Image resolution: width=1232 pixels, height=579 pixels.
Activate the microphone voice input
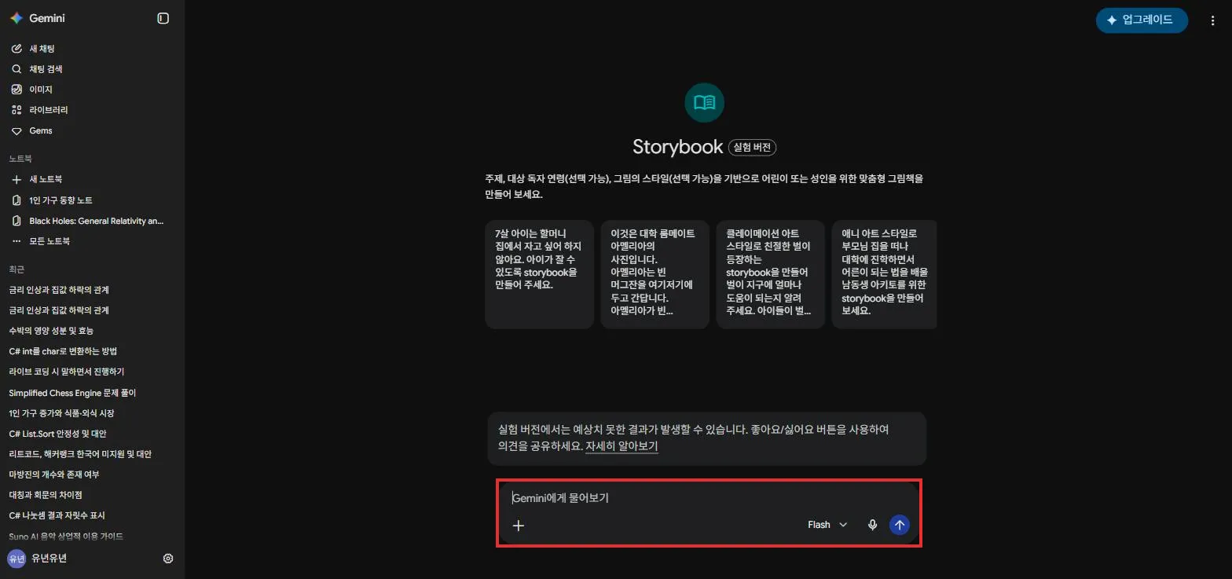click(x=872, y=525)
